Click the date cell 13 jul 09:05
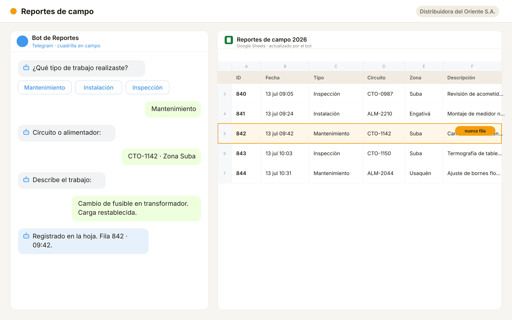This screenshot has height=320, width=512. [285, 94]
